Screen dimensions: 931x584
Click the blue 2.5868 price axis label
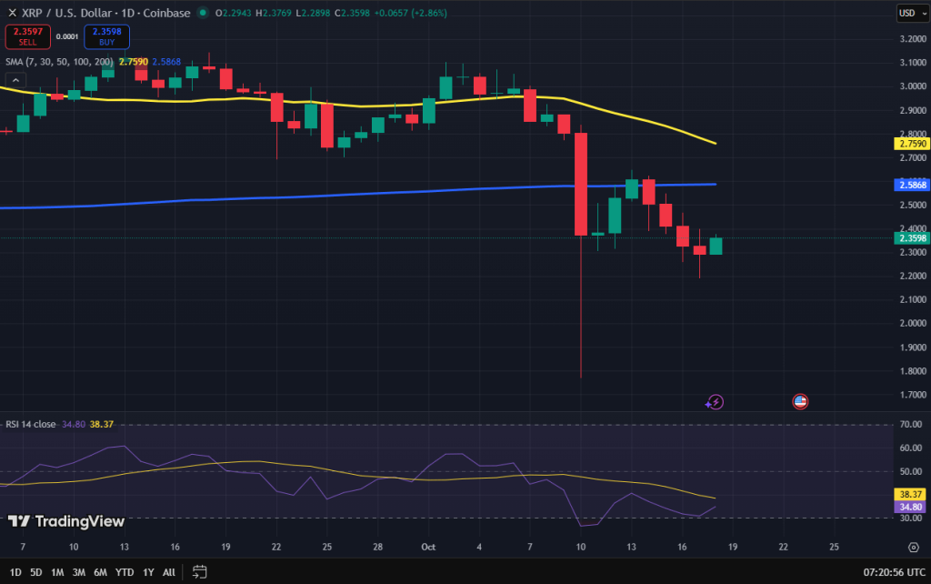click(x=911, y=185)
